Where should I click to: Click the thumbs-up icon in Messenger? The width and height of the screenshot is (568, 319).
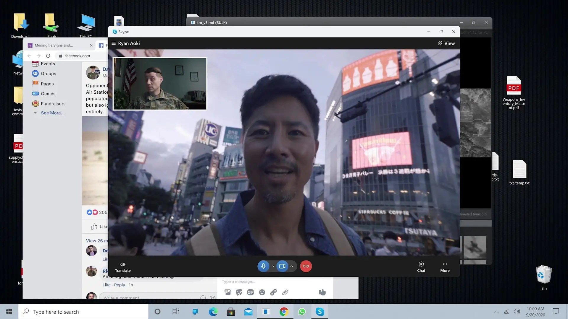tap(322, 292)
